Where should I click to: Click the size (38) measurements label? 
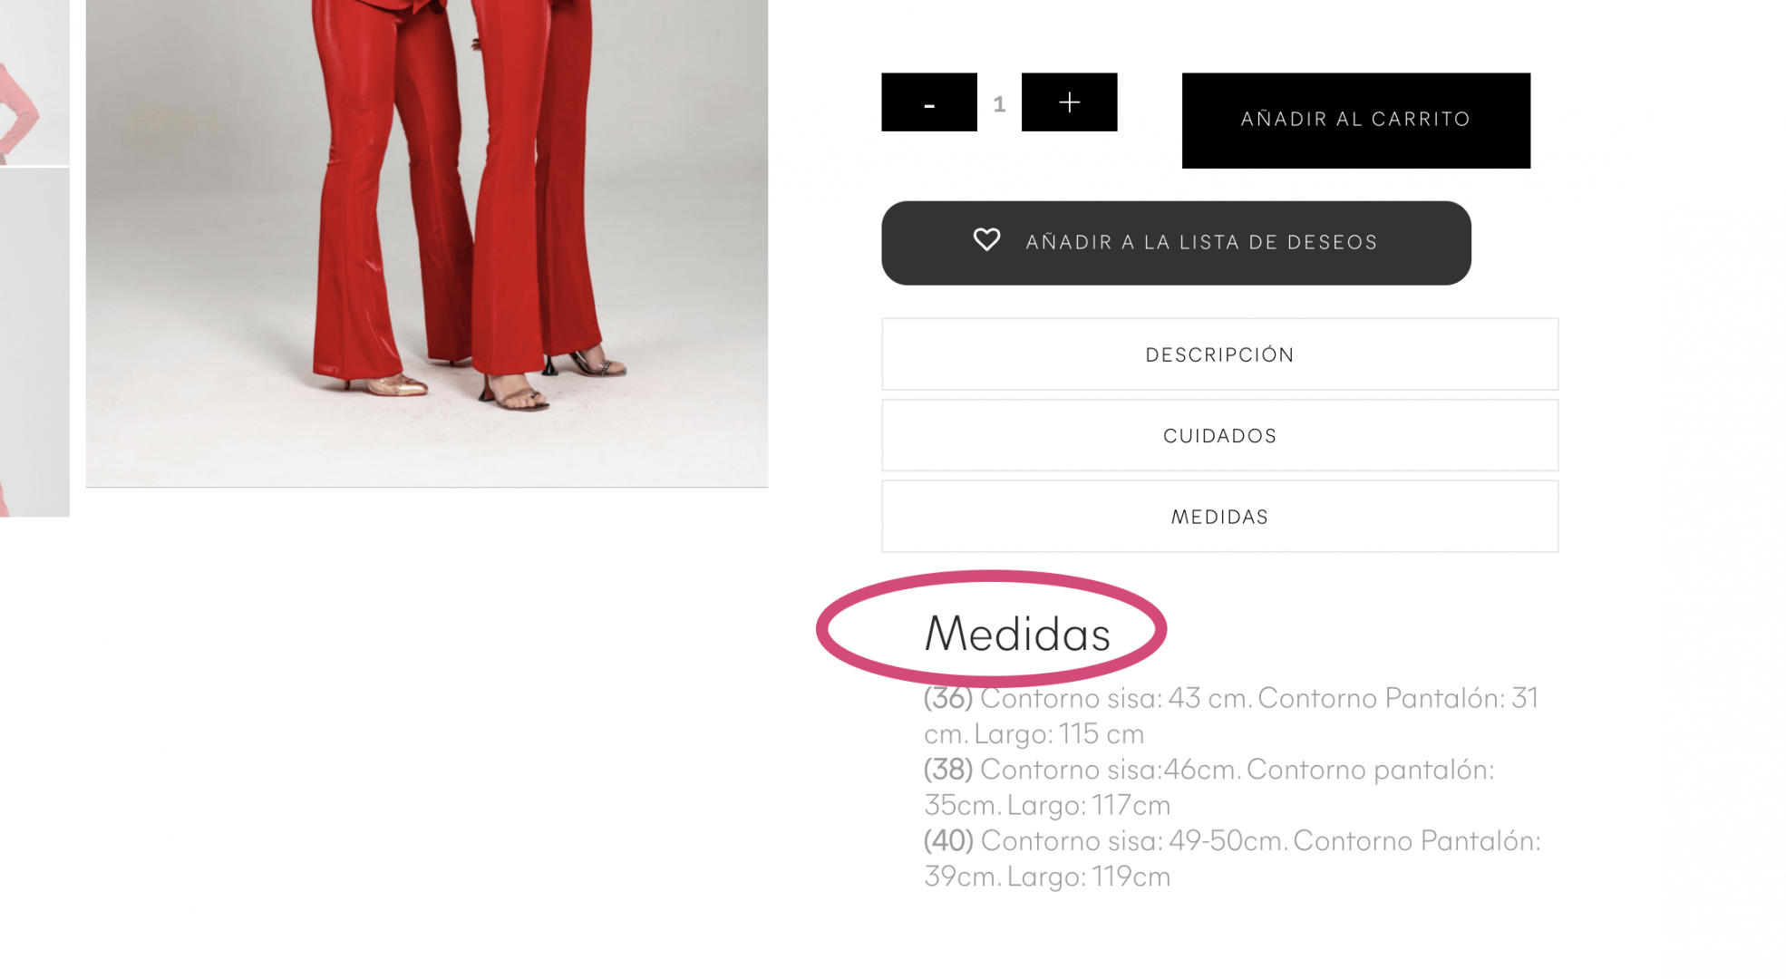click(x=948, y=770)
